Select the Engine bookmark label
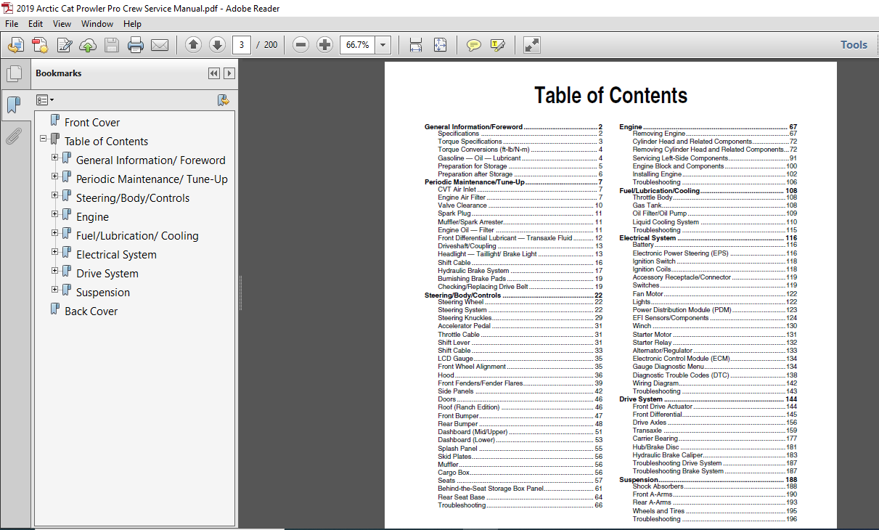This screenshot has height=530, width=879. 92,217
